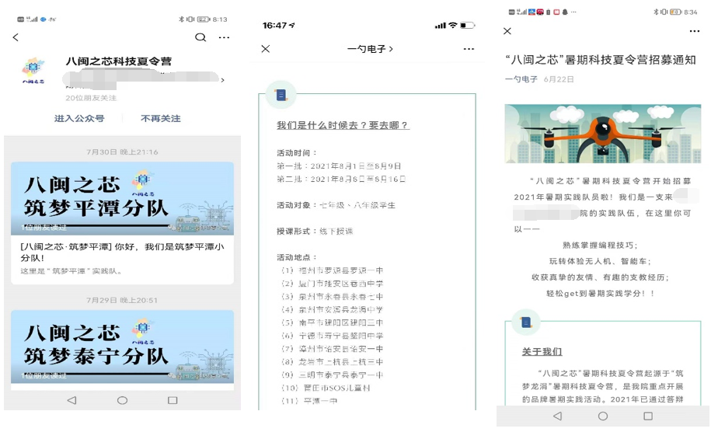
Task: Expand the 一勺电子 title chevron in the middle header
Action: click(391, 49)
